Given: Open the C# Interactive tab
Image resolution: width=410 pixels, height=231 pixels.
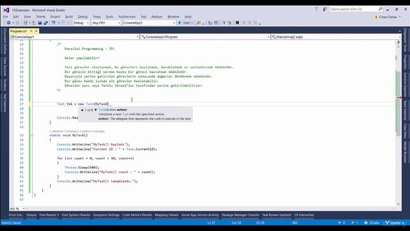Looking at the screenshot, I should click(x=304, y=215).
